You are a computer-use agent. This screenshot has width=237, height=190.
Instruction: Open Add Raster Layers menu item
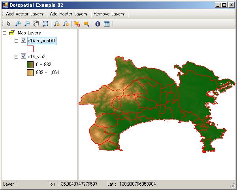[x=69, y=13]
